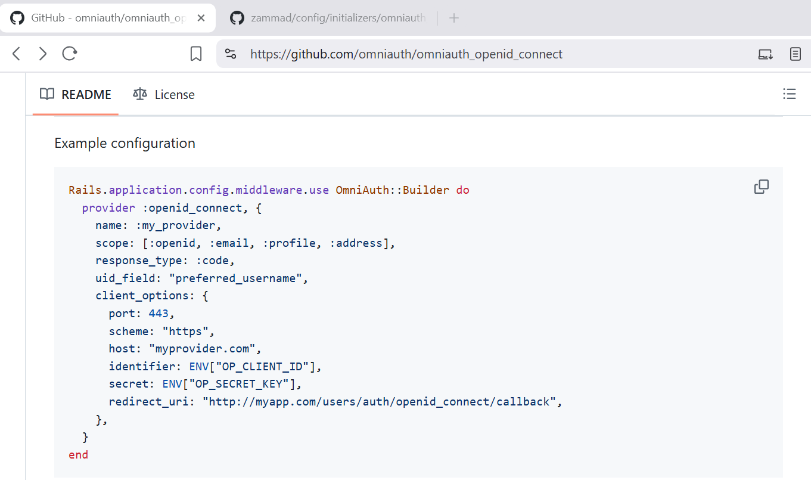Switch to the zammad initializers tab

[330, 18]
